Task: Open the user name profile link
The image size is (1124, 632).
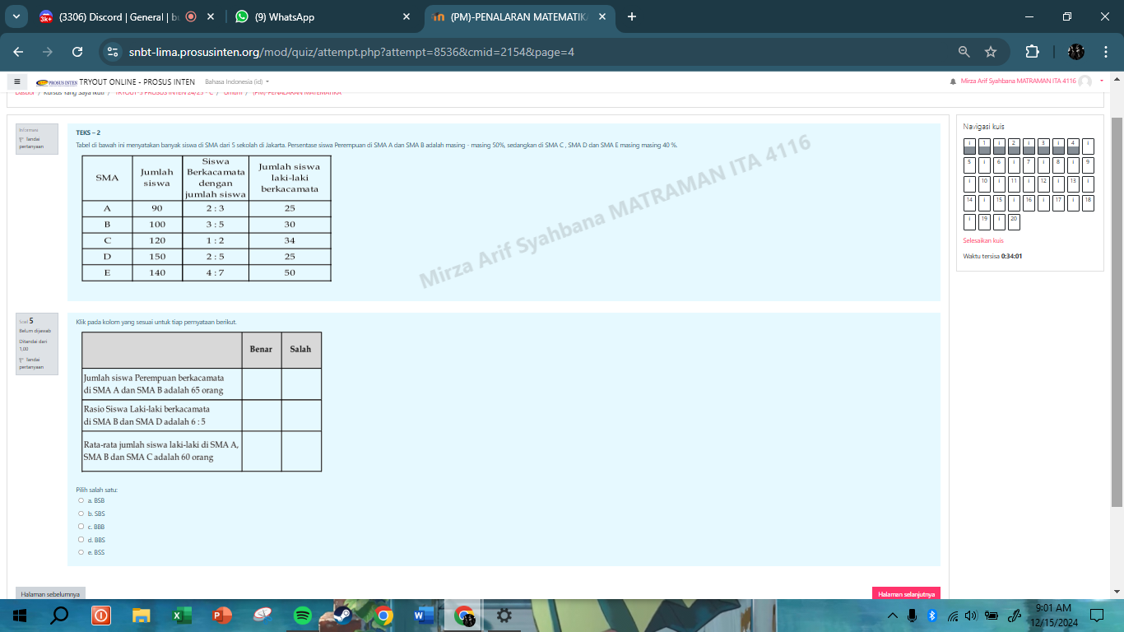Action: click(1018, 81)
